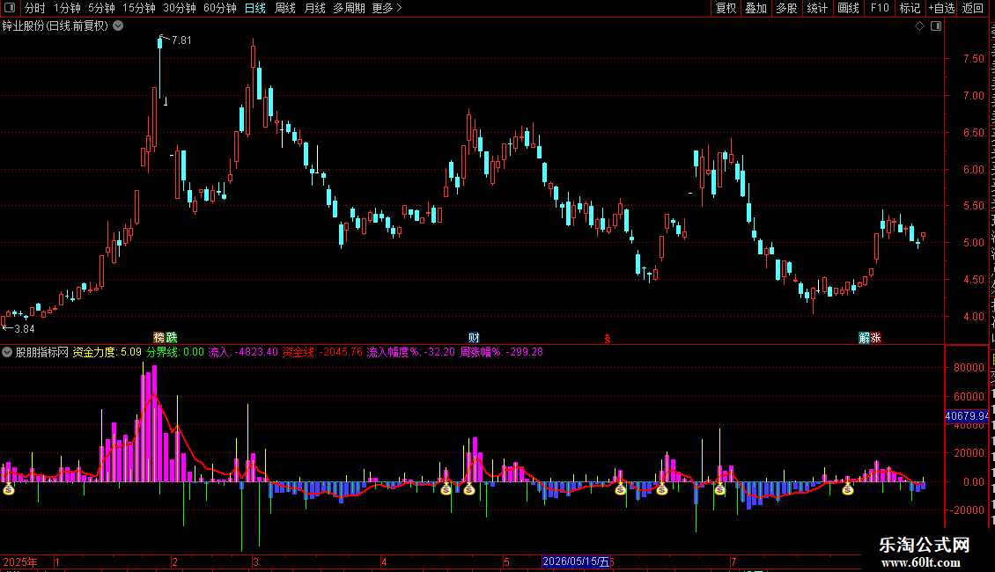Image resolution: width=995 pixels, height=572 pixels.
Task: Switch to 分时 view
Action: coord(35,8)
